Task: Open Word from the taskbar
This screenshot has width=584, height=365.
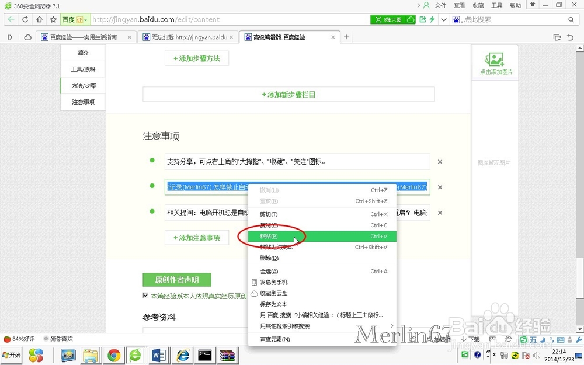Action: [159, 355]
